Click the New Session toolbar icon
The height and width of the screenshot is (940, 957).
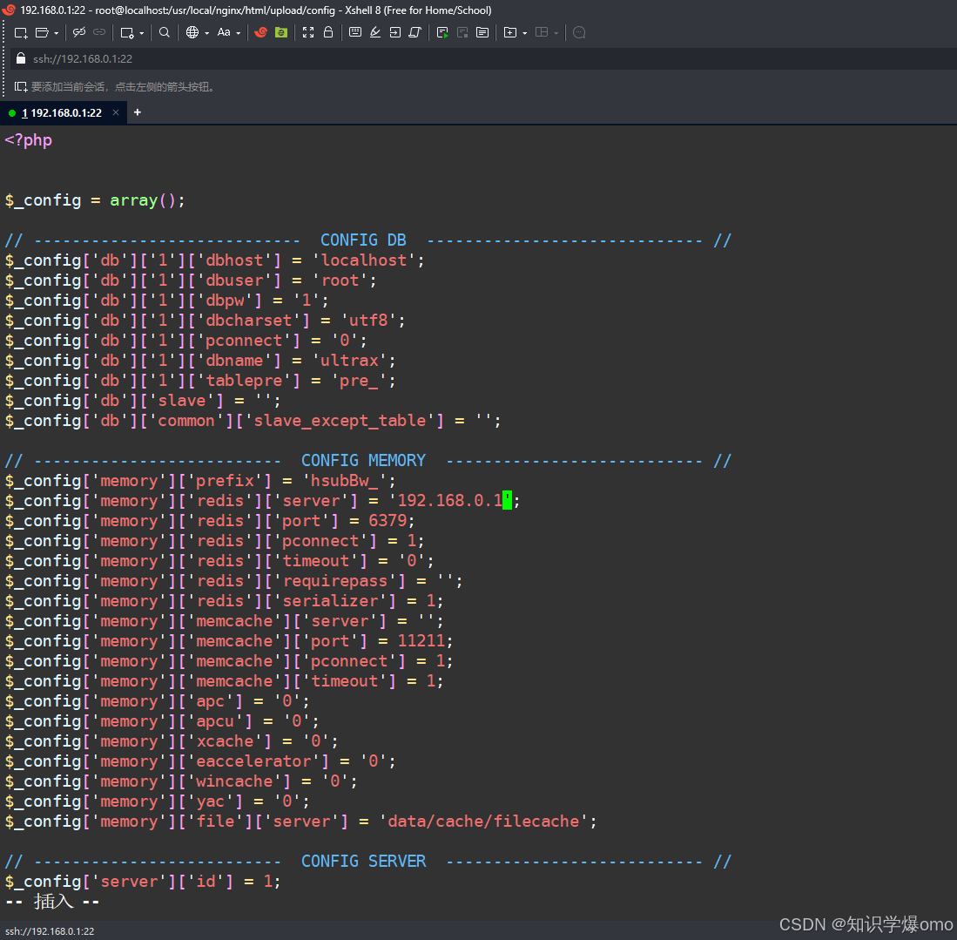pos(21,33)
